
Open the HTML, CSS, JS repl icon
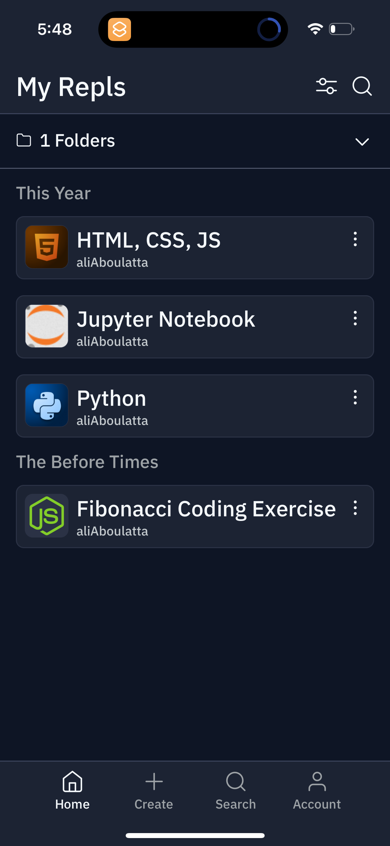point(47,247)
